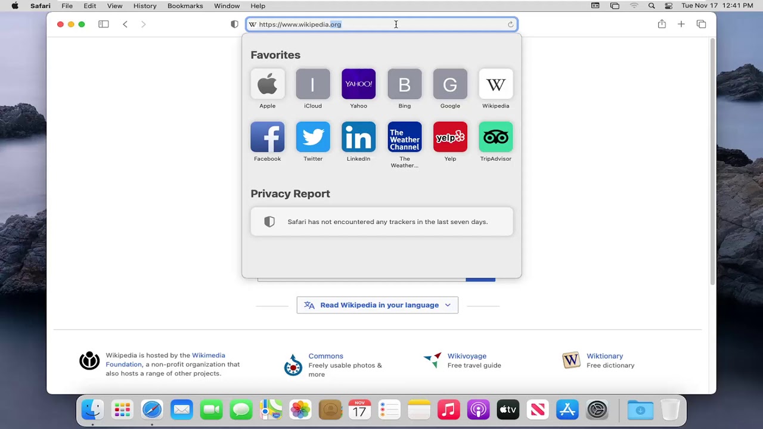Click the Wikimedia Foundation logo
The width and height of the screenshot is (763, 429).
(89, 360)
